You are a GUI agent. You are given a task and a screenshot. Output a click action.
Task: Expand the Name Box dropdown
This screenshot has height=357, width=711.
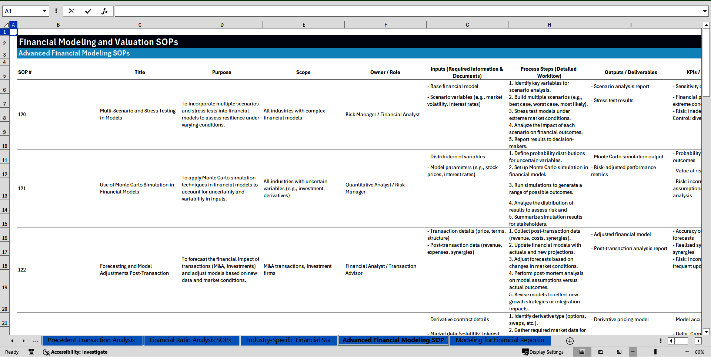(44, 11)
